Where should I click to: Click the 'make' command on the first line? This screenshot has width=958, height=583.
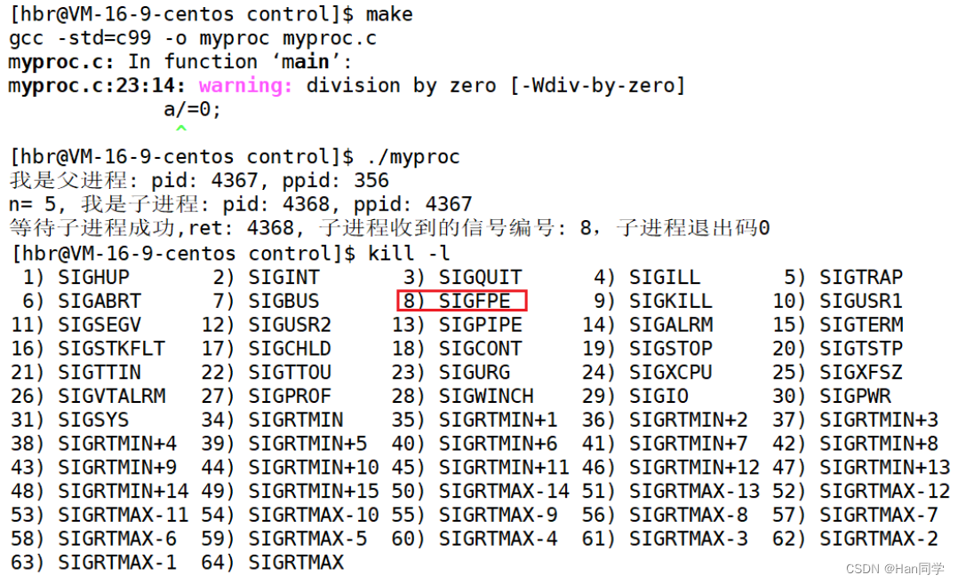[391, 13]
